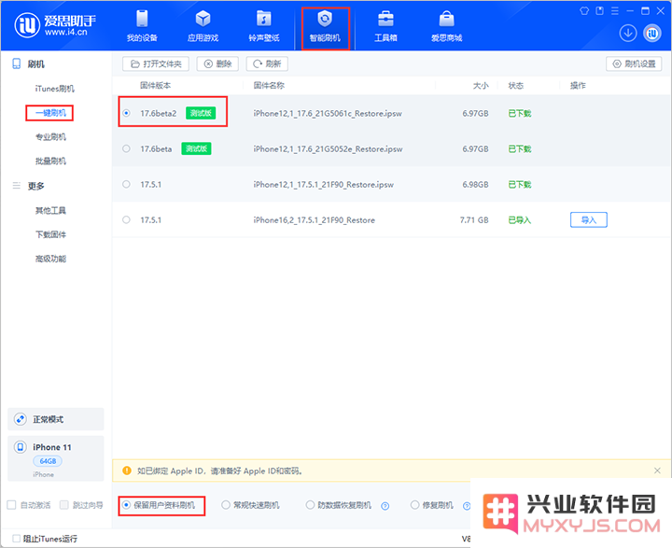This screenshot has width=672, height=548.
Task: Open 应用游戏 apps and games tab
Action: point(203,26)
